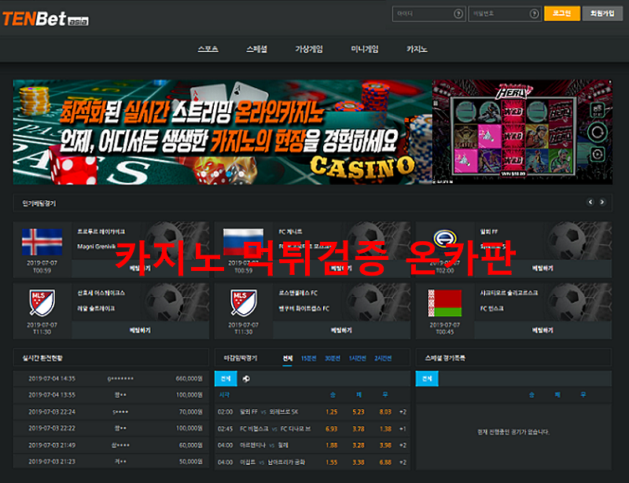Click the MLS logo on the 로스앤젤레스 FC card

click(x=243, y=303)
